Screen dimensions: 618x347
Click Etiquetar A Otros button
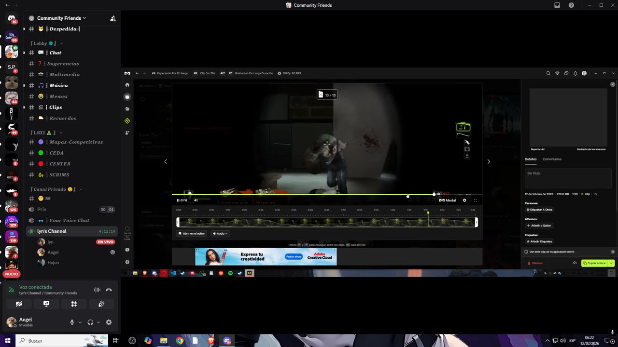point(539,210)
